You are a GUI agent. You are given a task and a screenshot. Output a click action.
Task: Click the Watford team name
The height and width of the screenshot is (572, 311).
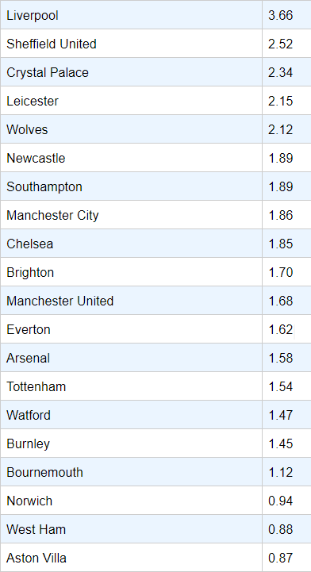[29, 415]
